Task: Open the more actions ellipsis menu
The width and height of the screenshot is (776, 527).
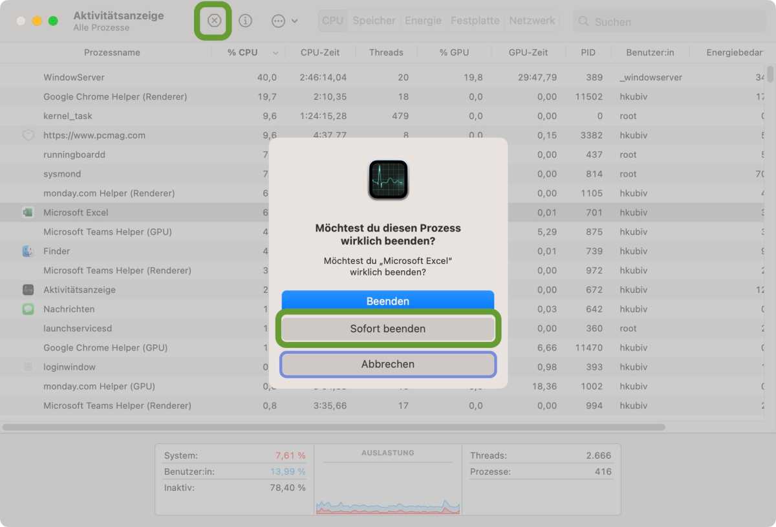Action: coord(285,21)
